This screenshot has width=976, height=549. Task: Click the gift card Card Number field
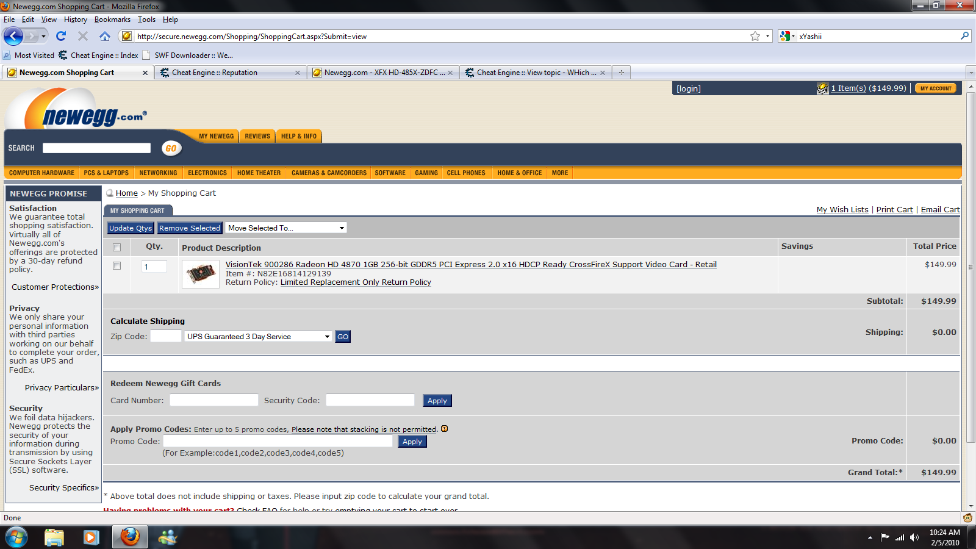tap(214, 400)
